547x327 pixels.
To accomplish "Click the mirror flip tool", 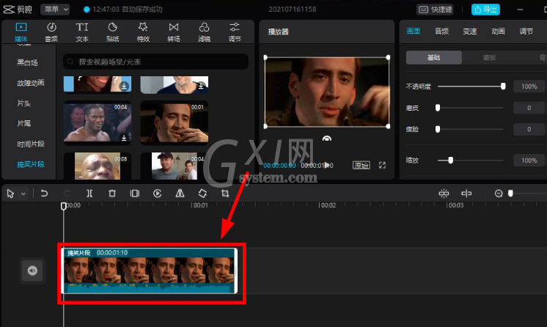I will pos(180,194).
